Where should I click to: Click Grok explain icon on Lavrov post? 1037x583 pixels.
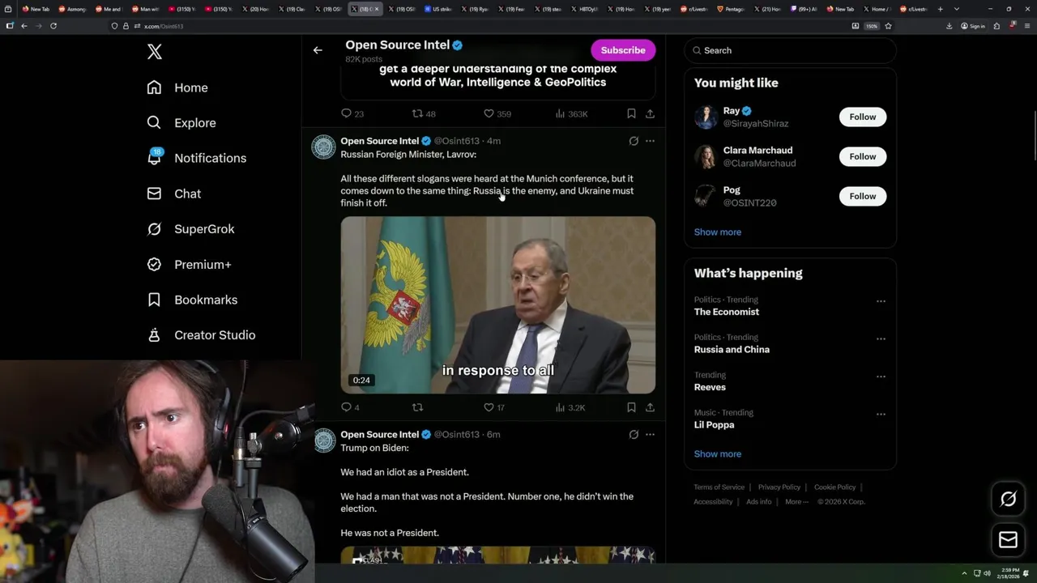click(634, 141)
